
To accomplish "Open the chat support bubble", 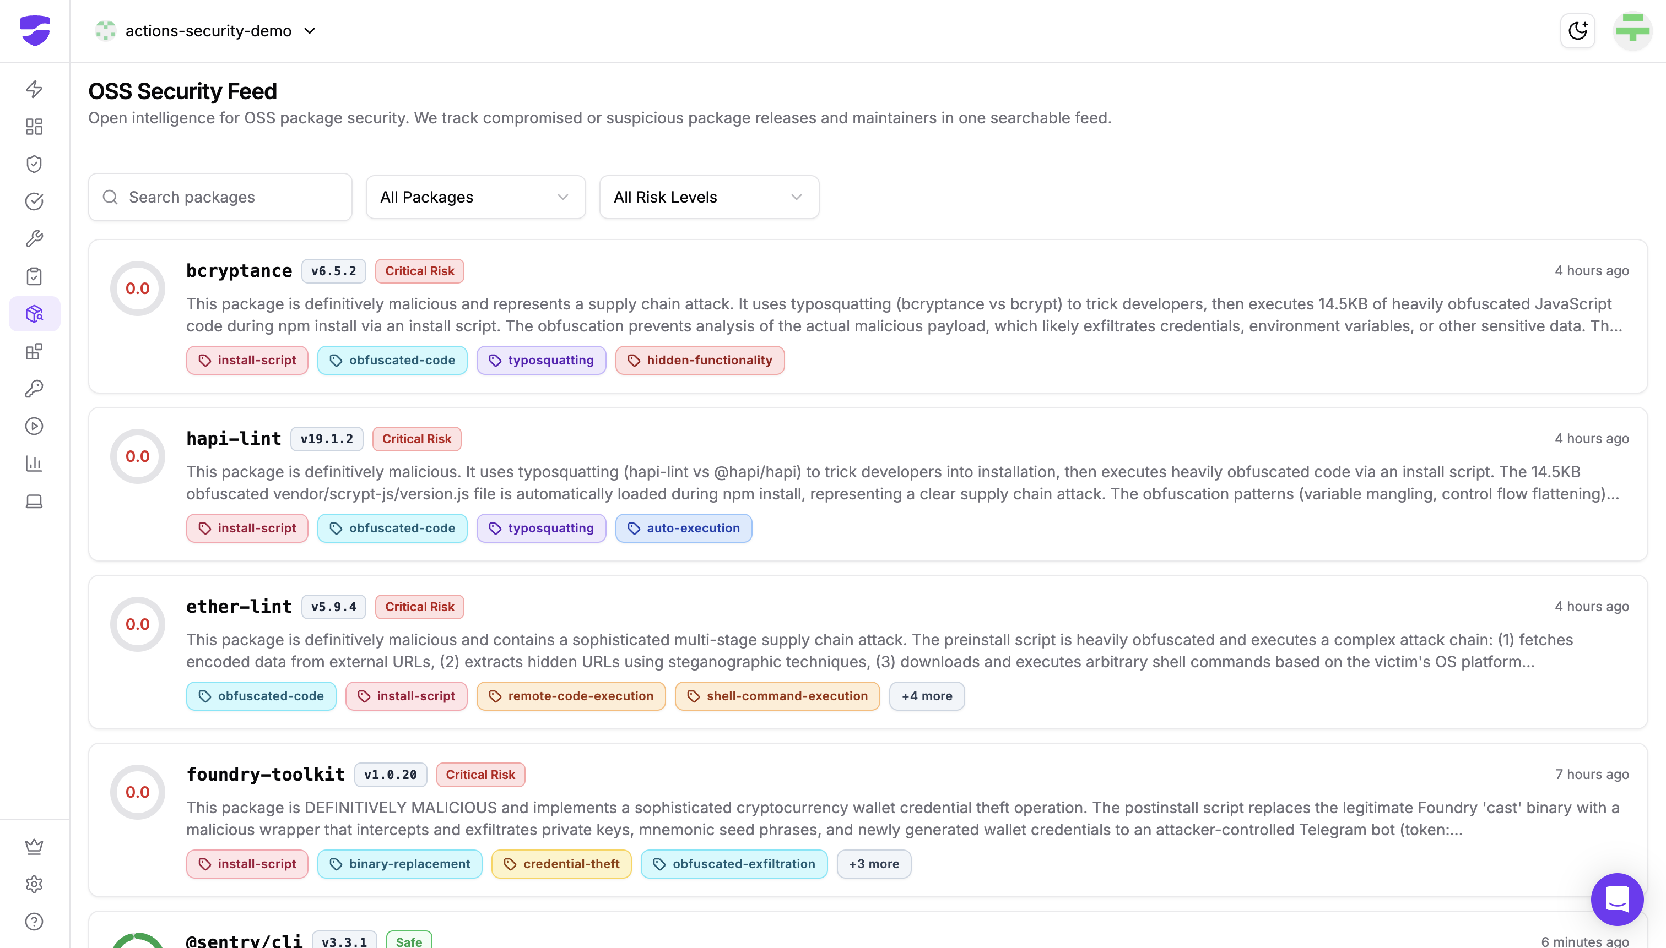I will click(x=1616, y=899).
